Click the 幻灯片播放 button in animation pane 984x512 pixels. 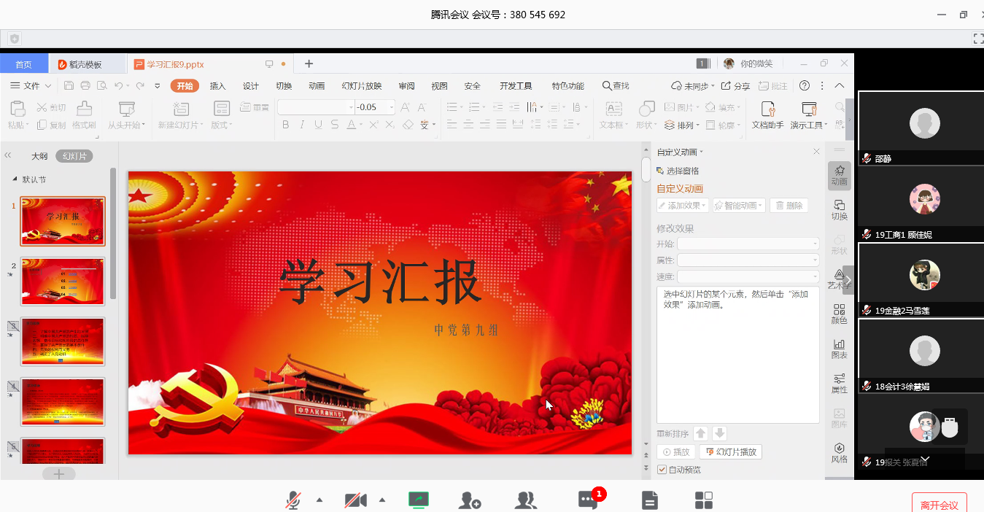[x=731, y=452]
